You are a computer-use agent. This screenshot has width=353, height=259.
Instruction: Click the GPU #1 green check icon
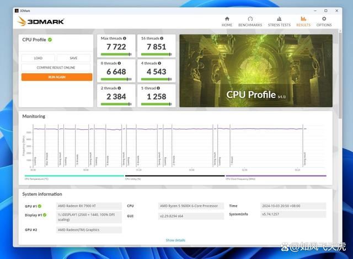(40, 206)
